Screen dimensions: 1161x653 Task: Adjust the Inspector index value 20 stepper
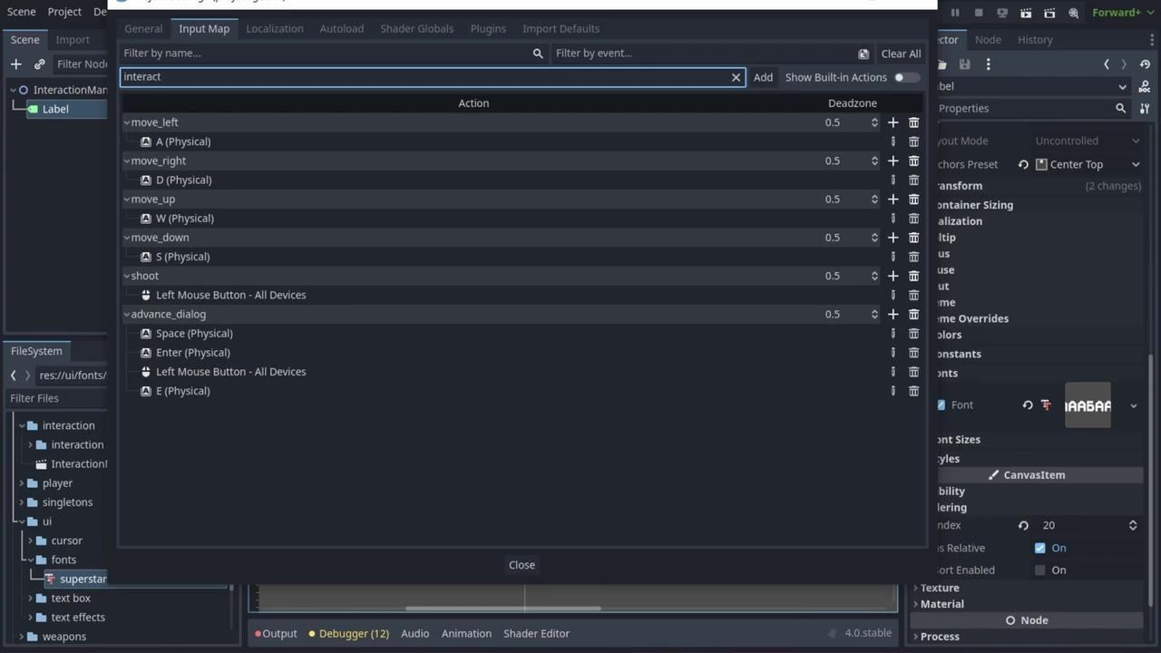[1132, 525]
